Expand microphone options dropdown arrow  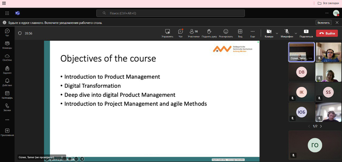point(296,33)
